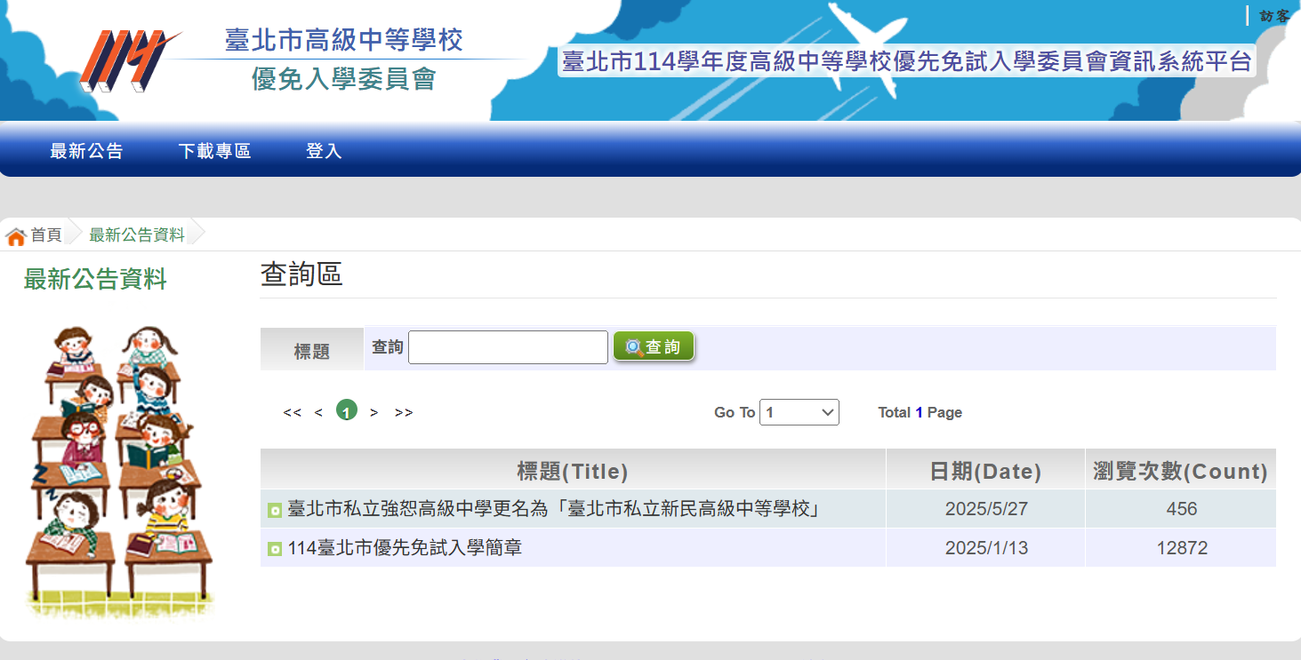Go to previous page with < arrow

pyautogui.click(x=318, y=412)
